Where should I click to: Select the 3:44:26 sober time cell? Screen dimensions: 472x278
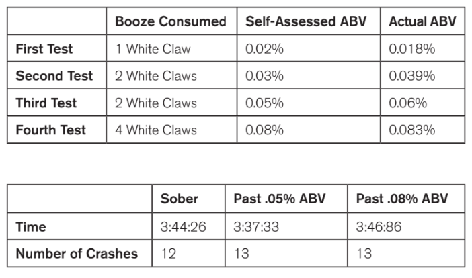point(188,226)
